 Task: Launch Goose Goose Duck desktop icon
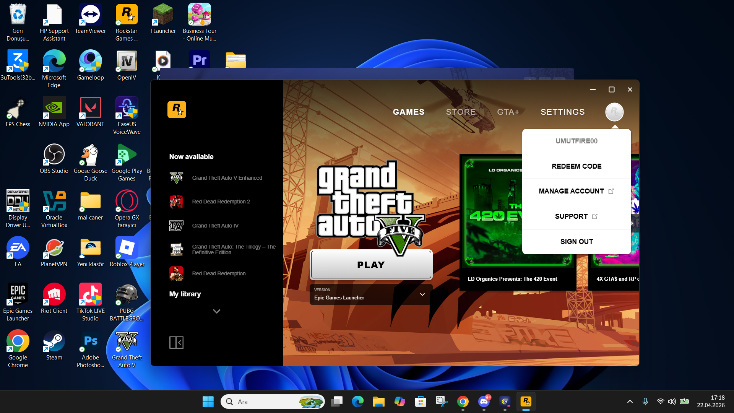pos(90,163)
